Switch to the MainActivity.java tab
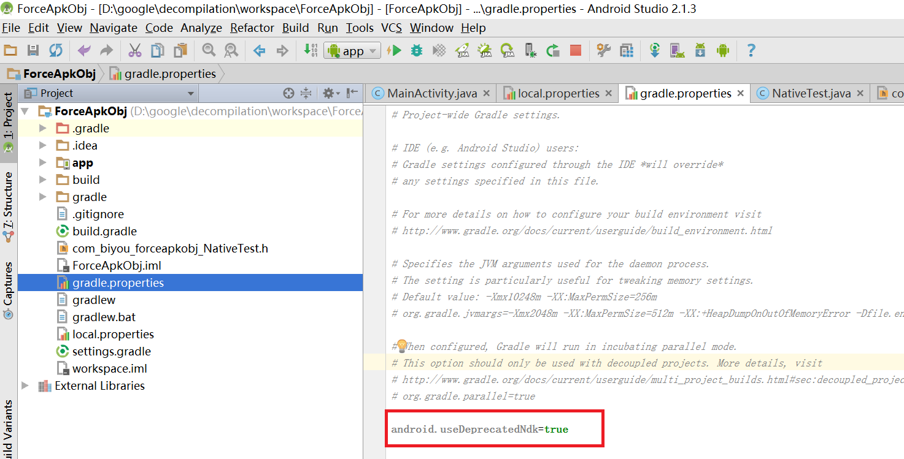 (432, 93)
